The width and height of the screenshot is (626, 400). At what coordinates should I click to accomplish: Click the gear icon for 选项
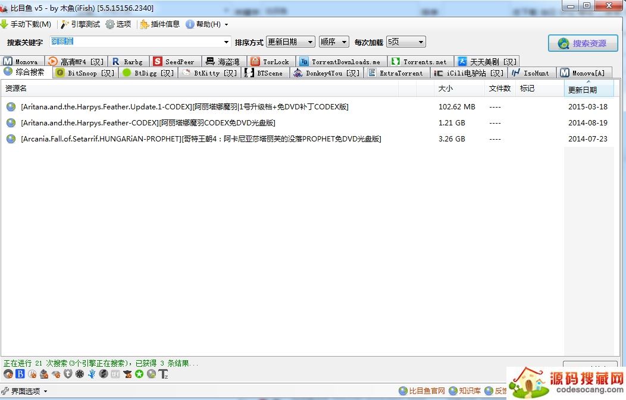[110, 24]
